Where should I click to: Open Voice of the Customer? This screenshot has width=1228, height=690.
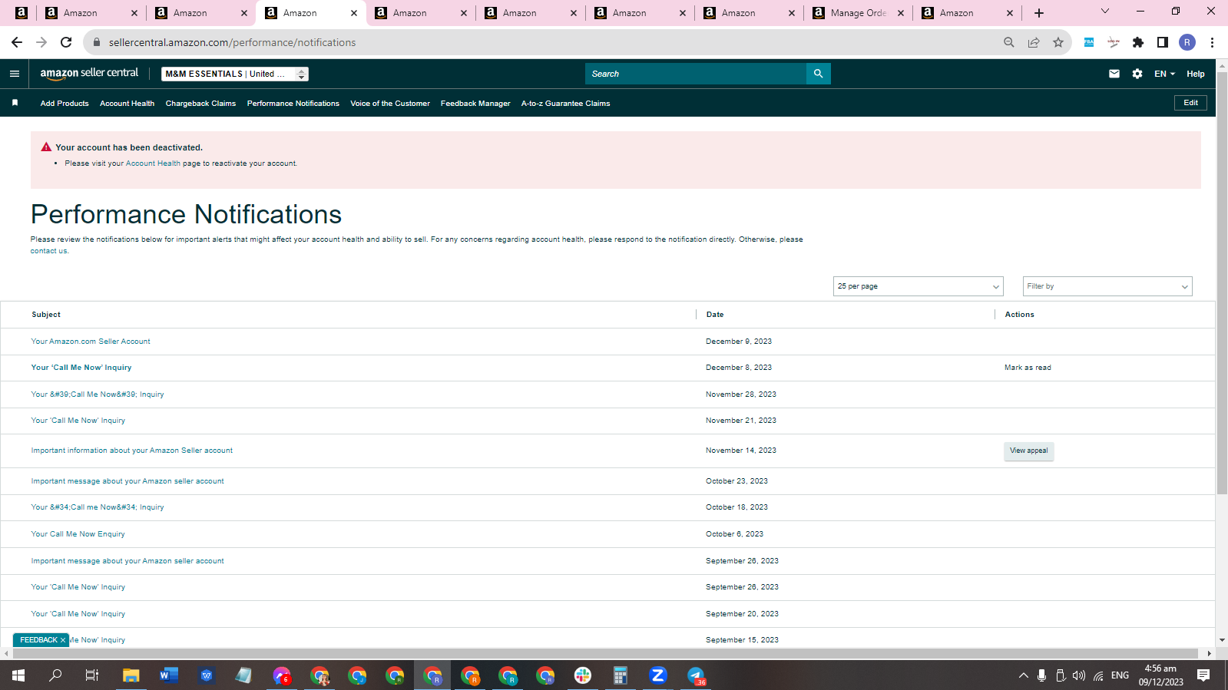pyautogui.click(x=390, y=104)
